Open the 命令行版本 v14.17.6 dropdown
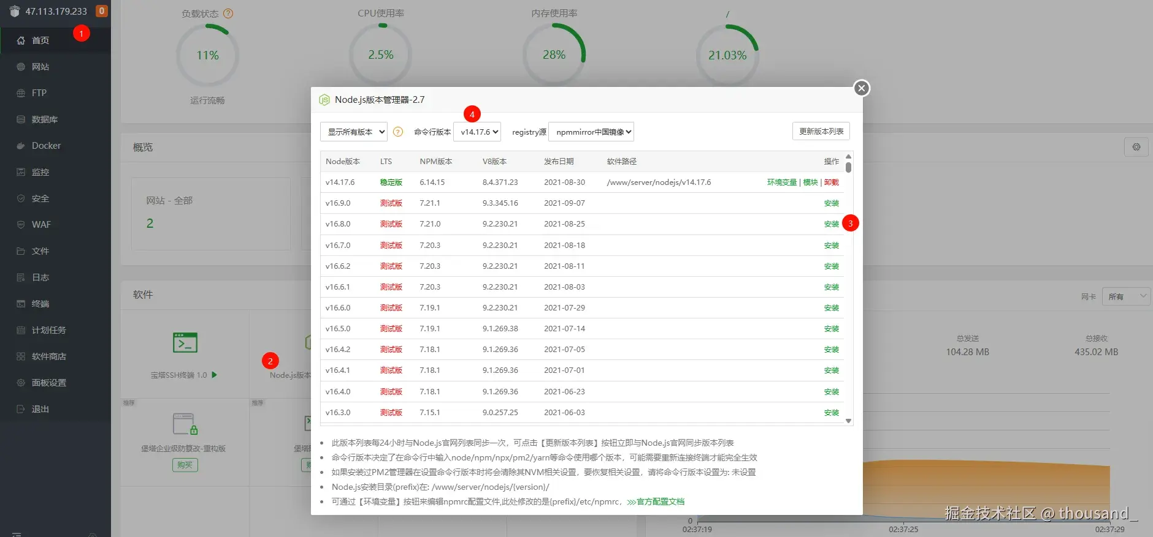This screenshot has height=537, width=1153. 477,132
